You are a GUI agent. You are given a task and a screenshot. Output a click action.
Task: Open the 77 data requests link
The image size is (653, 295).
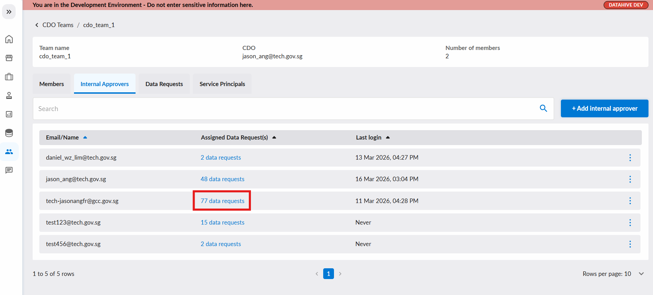222,201
